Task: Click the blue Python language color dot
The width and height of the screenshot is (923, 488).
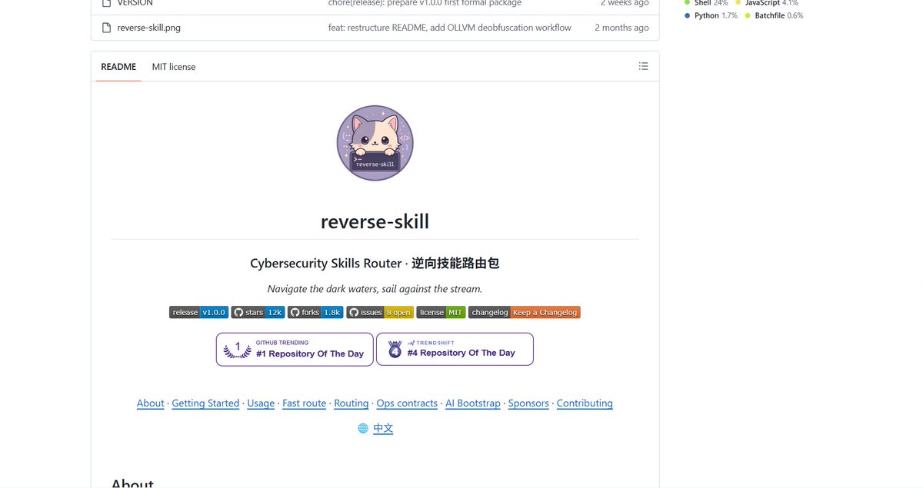Action: click(688, 15)
